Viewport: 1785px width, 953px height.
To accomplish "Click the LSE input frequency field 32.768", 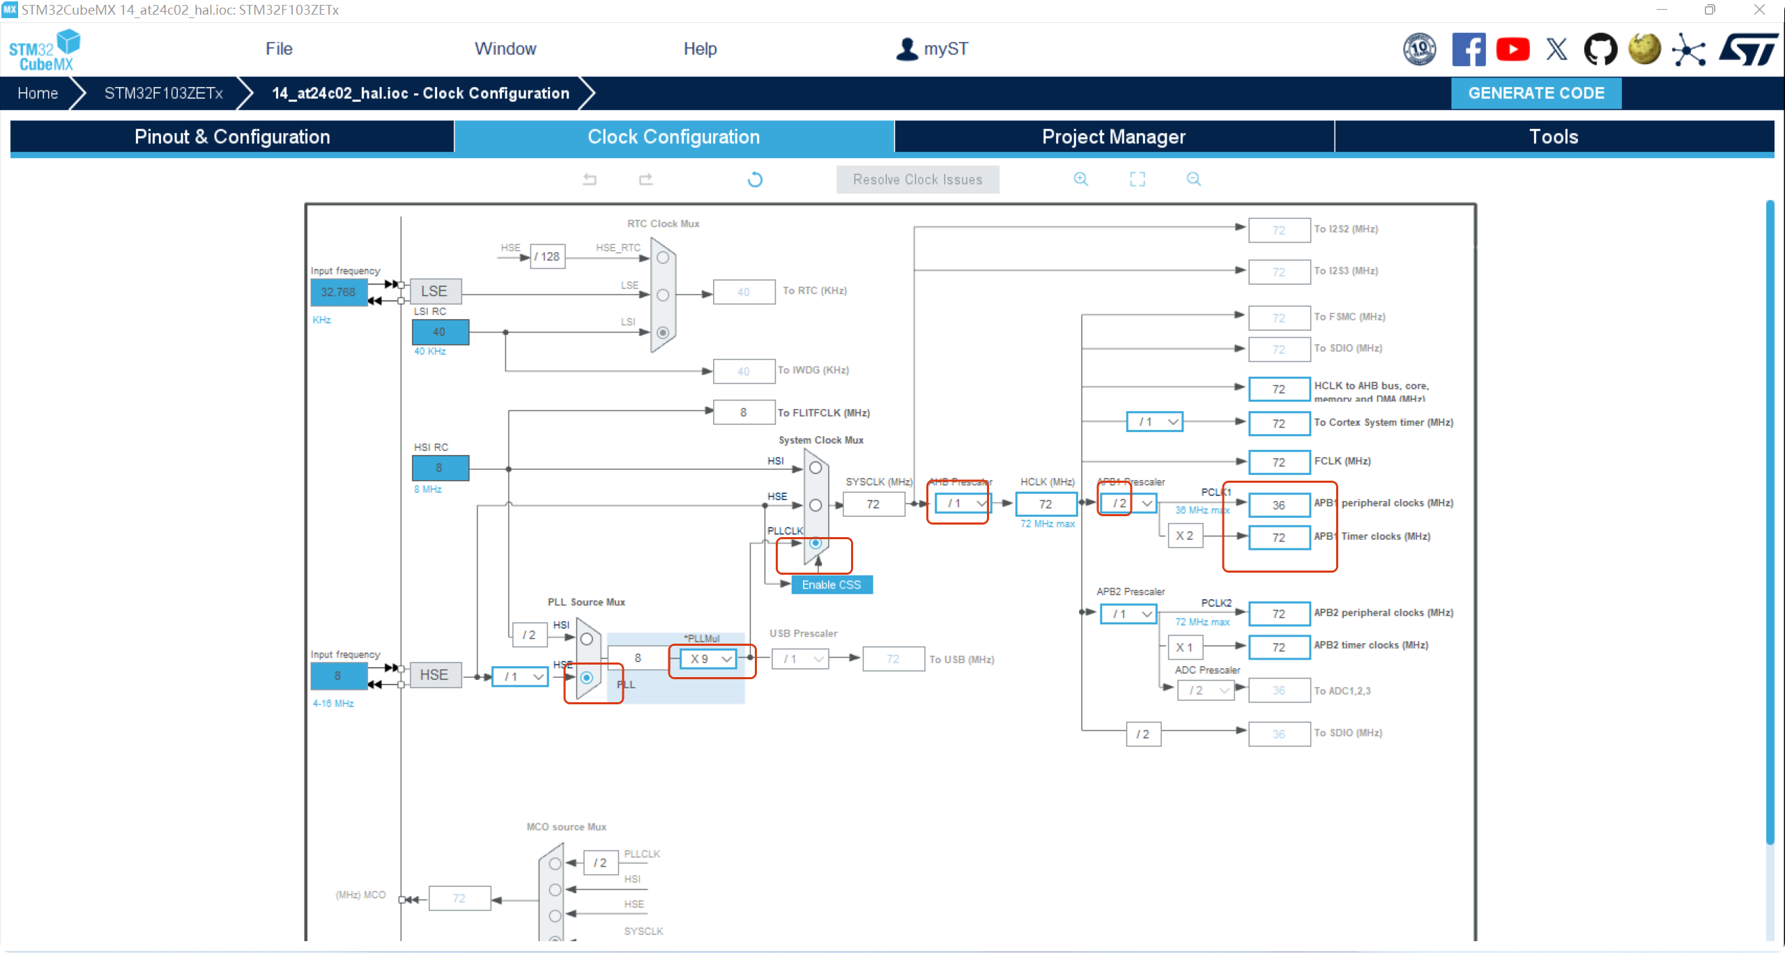I will click(339, 292).
